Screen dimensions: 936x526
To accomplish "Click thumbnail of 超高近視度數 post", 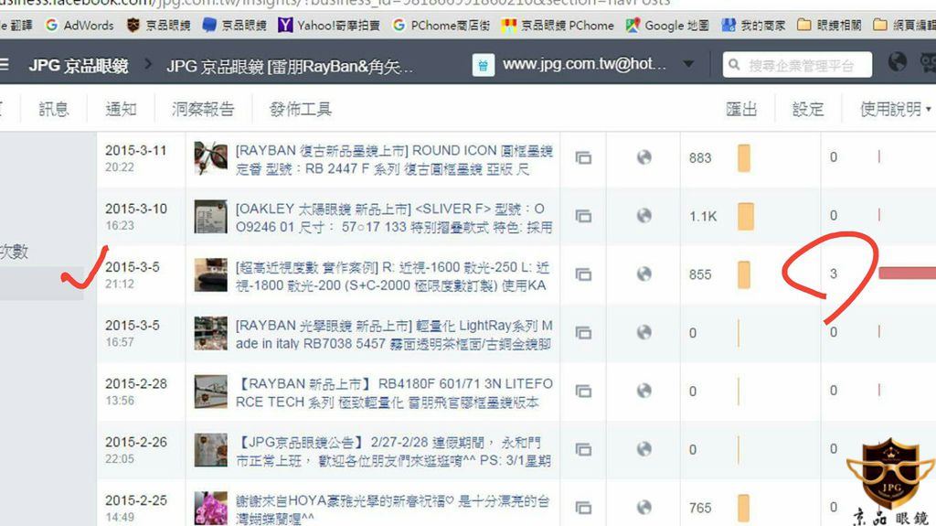I will pos(211,275).
